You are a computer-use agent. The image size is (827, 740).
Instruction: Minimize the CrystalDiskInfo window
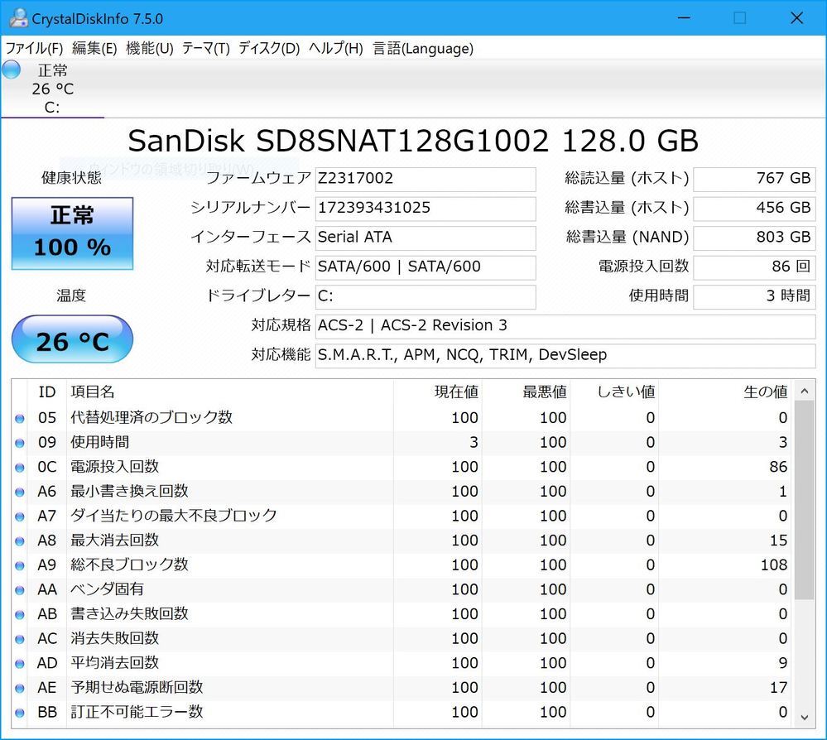click(684, 18)
